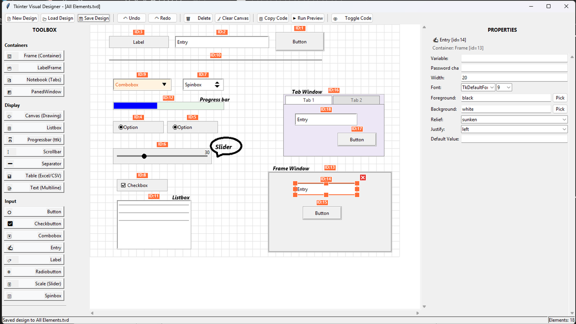This screenshot has height=324, width=576.
Task: Redo the last action
Action: [x=162, y=18]
